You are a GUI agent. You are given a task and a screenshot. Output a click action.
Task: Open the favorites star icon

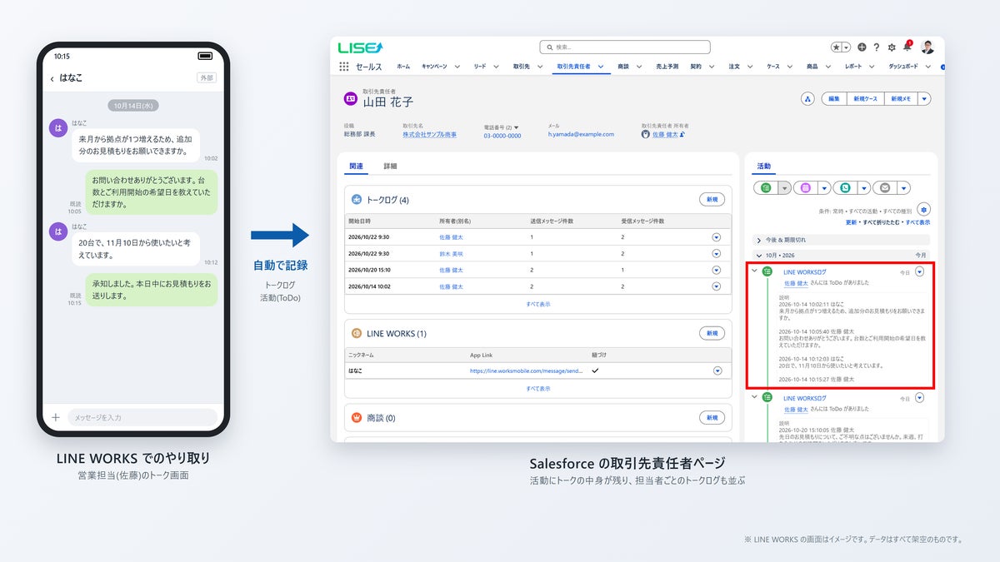click(837, 47)
